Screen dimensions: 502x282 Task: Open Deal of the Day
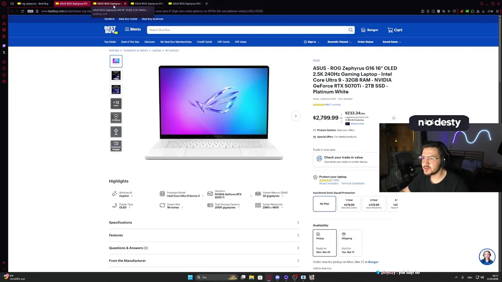[130, 42]
